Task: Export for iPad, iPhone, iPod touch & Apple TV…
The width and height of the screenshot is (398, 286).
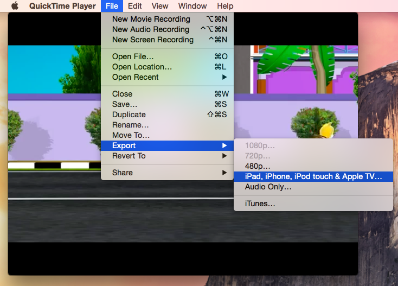Action: pos(313,176)
